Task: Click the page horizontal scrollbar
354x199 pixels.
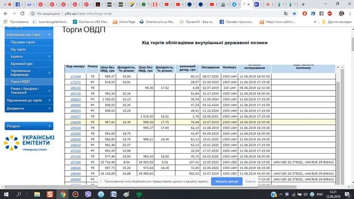Action: 150,187
